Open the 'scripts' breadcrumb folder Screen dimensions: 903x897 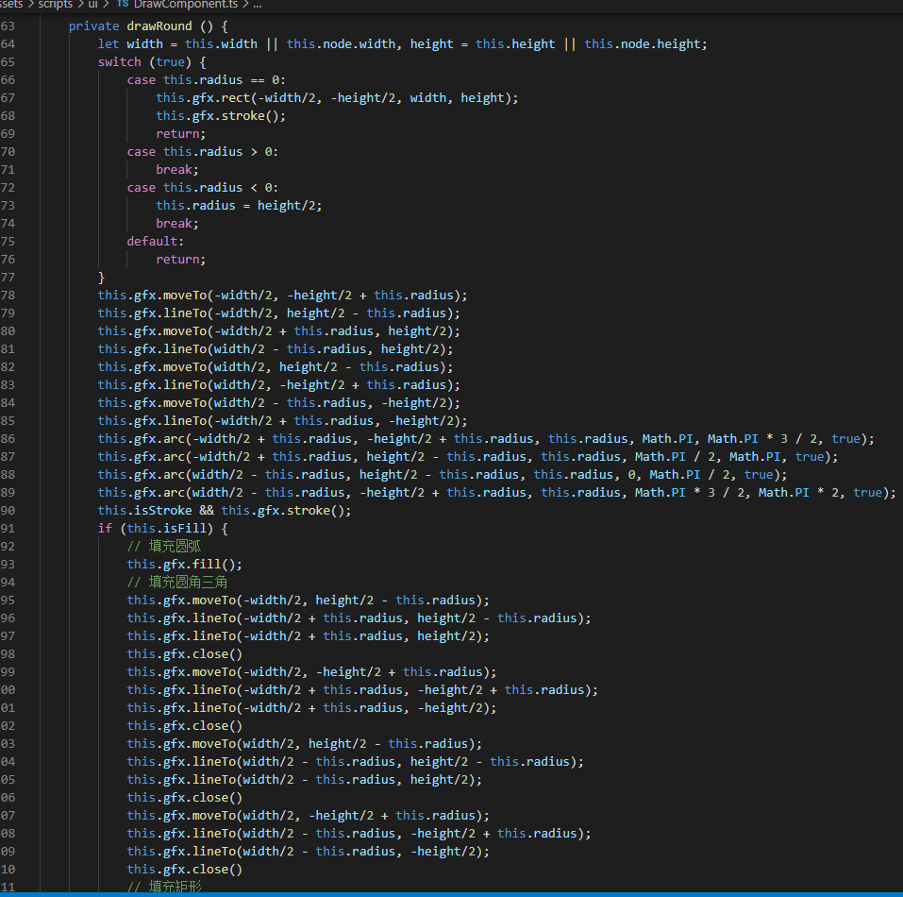55,4
